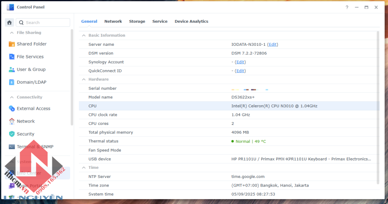Select Time zone Bangkok, Hanoi, Jakarta value
Viewport: 388px width, 204px height.
270,185
